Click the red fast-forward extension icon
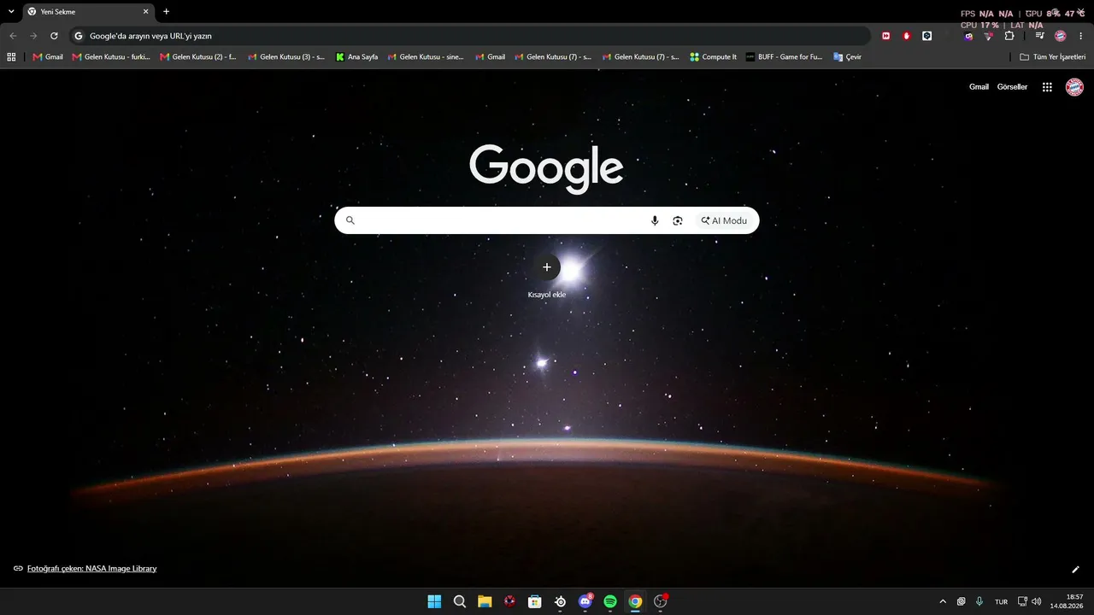The width and height of the screenshot is (1094, 615). point(886,36)
